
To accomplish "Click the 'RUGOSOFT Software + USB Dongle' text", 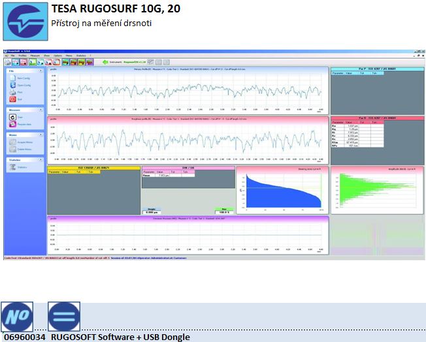I will click(120, 337).
